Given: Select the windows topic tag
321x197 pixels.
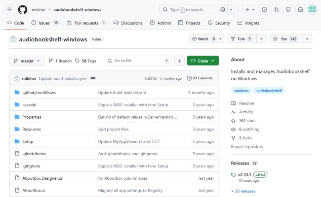Looking at the screenshot, I should pos(241,91).
